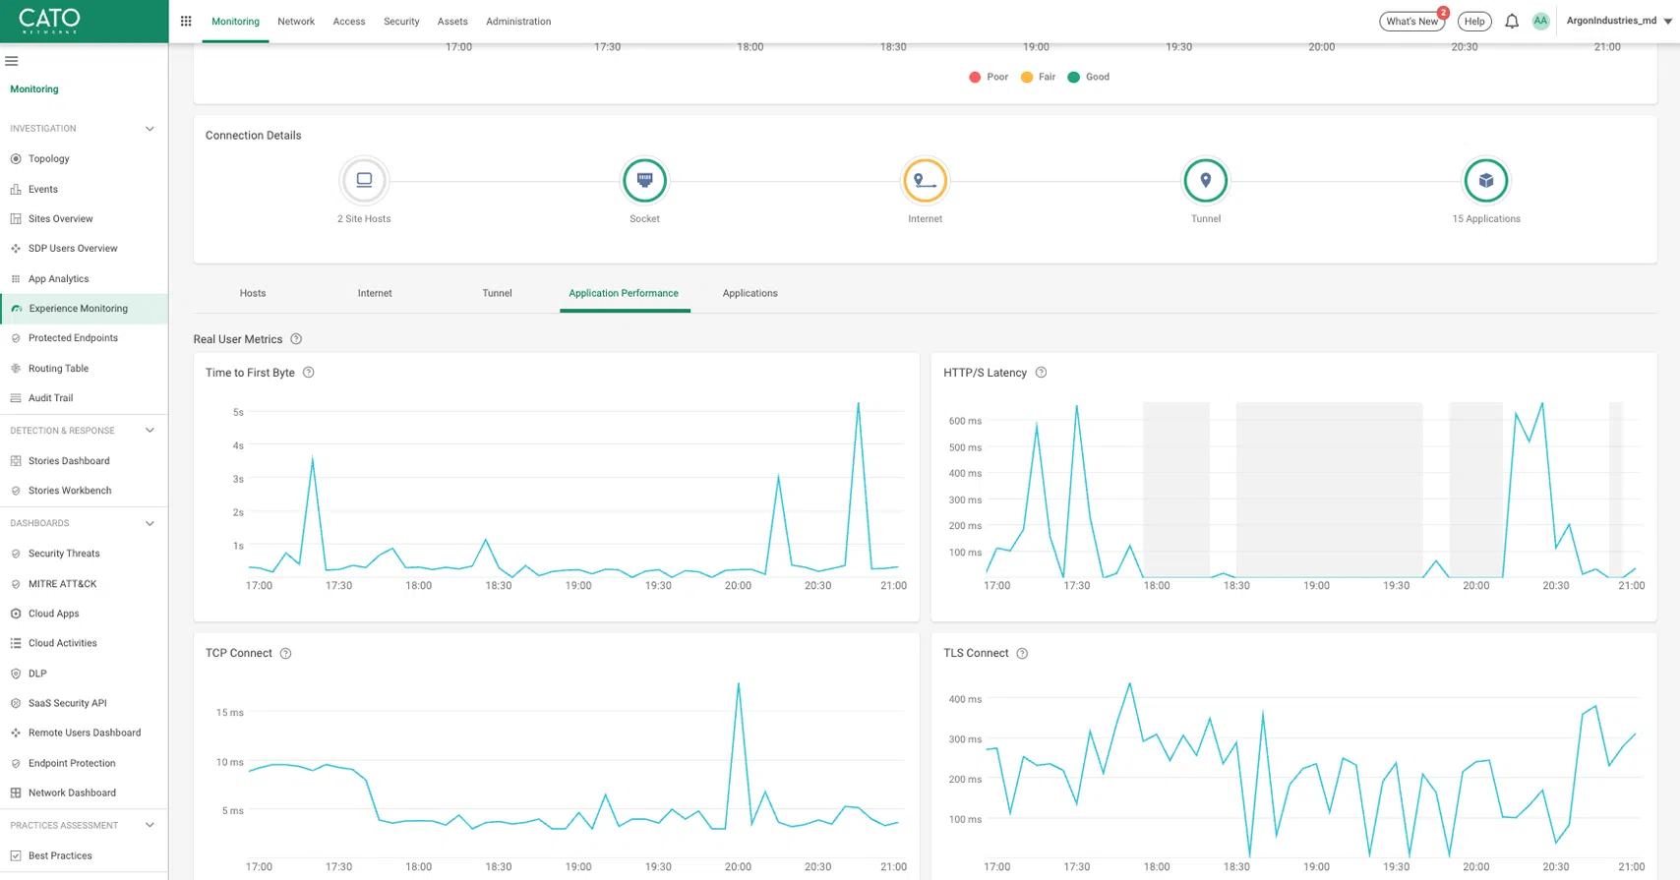Click the Socket connection icon

tap(644, 181)
